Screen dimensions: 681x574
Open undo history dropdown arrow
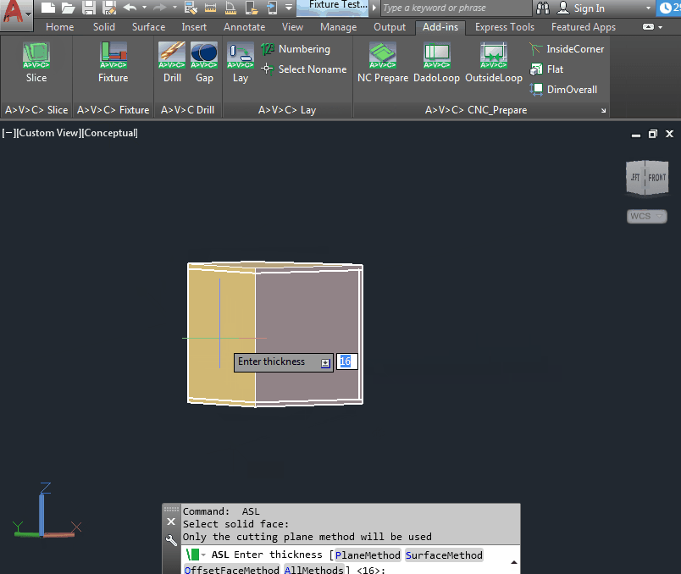pos(144,8)
